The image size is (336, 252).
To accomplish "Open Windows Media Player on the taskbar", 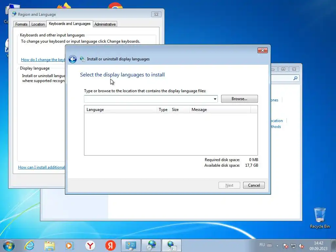I will (x=70, y=245).
